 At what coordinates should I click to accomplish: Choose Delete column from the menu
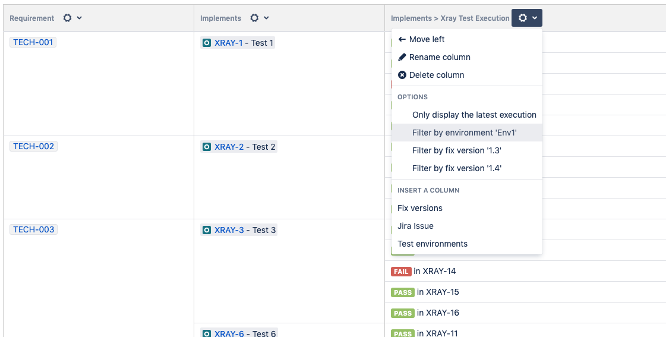tap(436, 75)
